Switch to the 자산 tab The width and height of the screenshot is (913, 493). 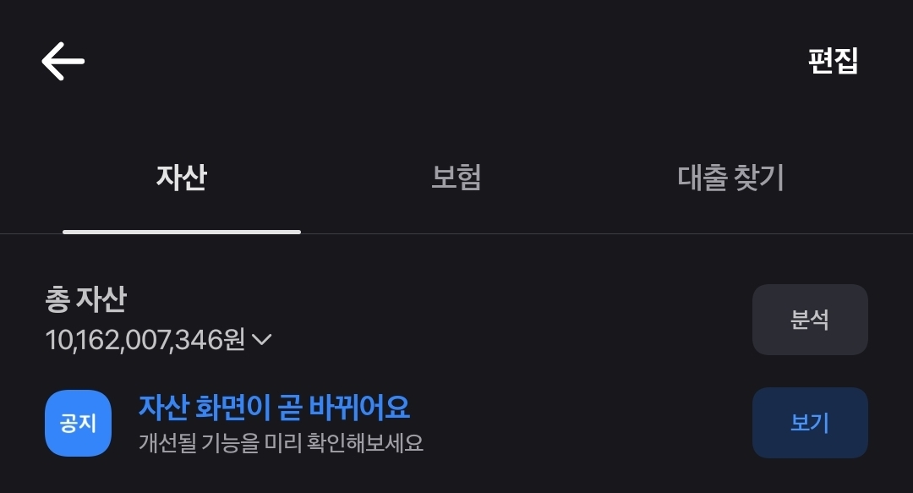click(x=182, y=177)
